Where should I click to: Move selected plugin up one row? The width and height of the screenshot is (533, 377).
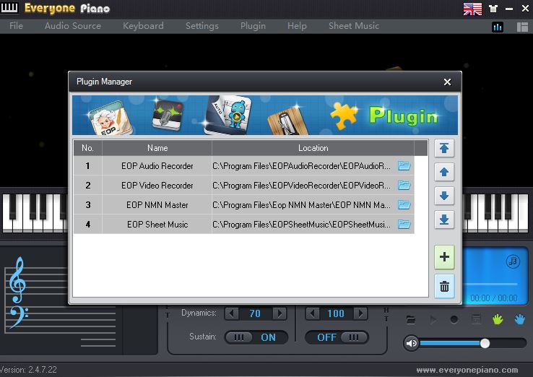pyautogui.click(x=444, y=172)
